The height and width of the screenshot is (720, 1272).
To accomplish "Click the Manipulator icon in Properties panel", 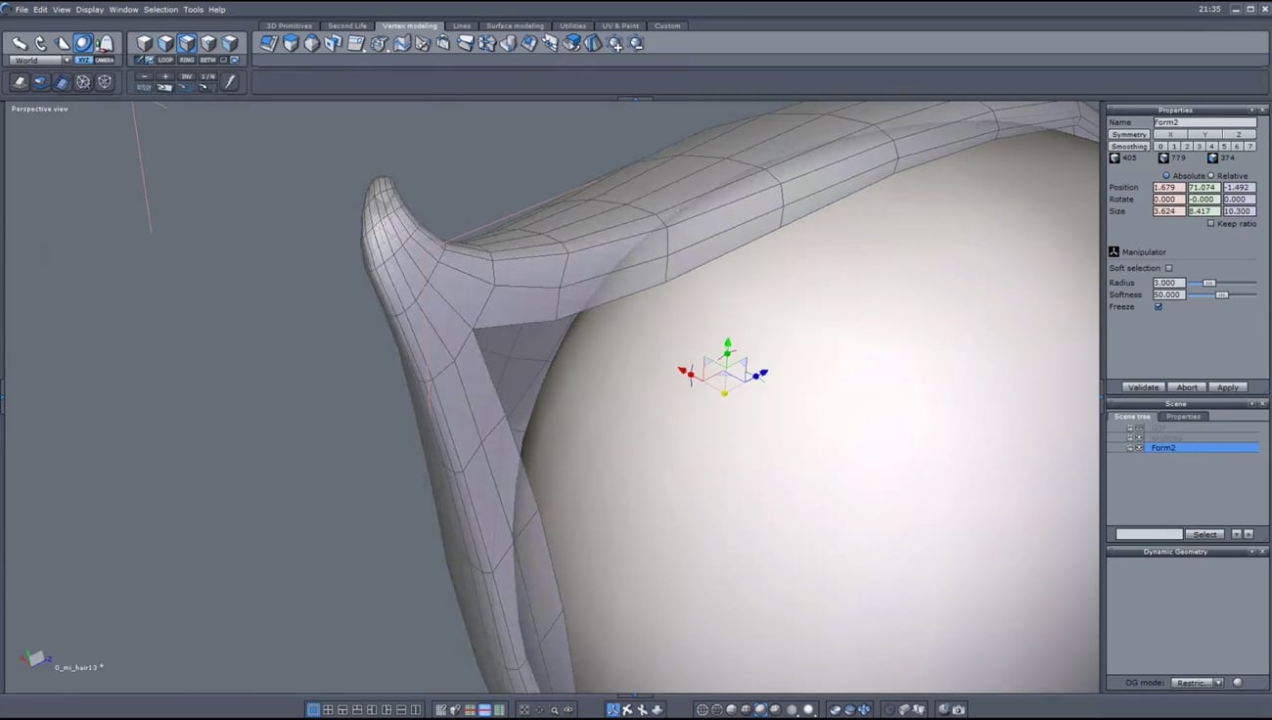I will (1113, 251).
